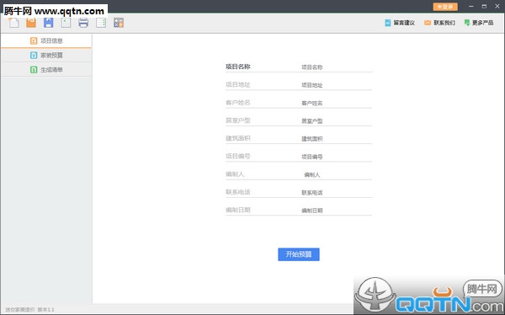Open 联系我们 contact link
The width and height of the screenshot is (505, 315).
point(439,23)
